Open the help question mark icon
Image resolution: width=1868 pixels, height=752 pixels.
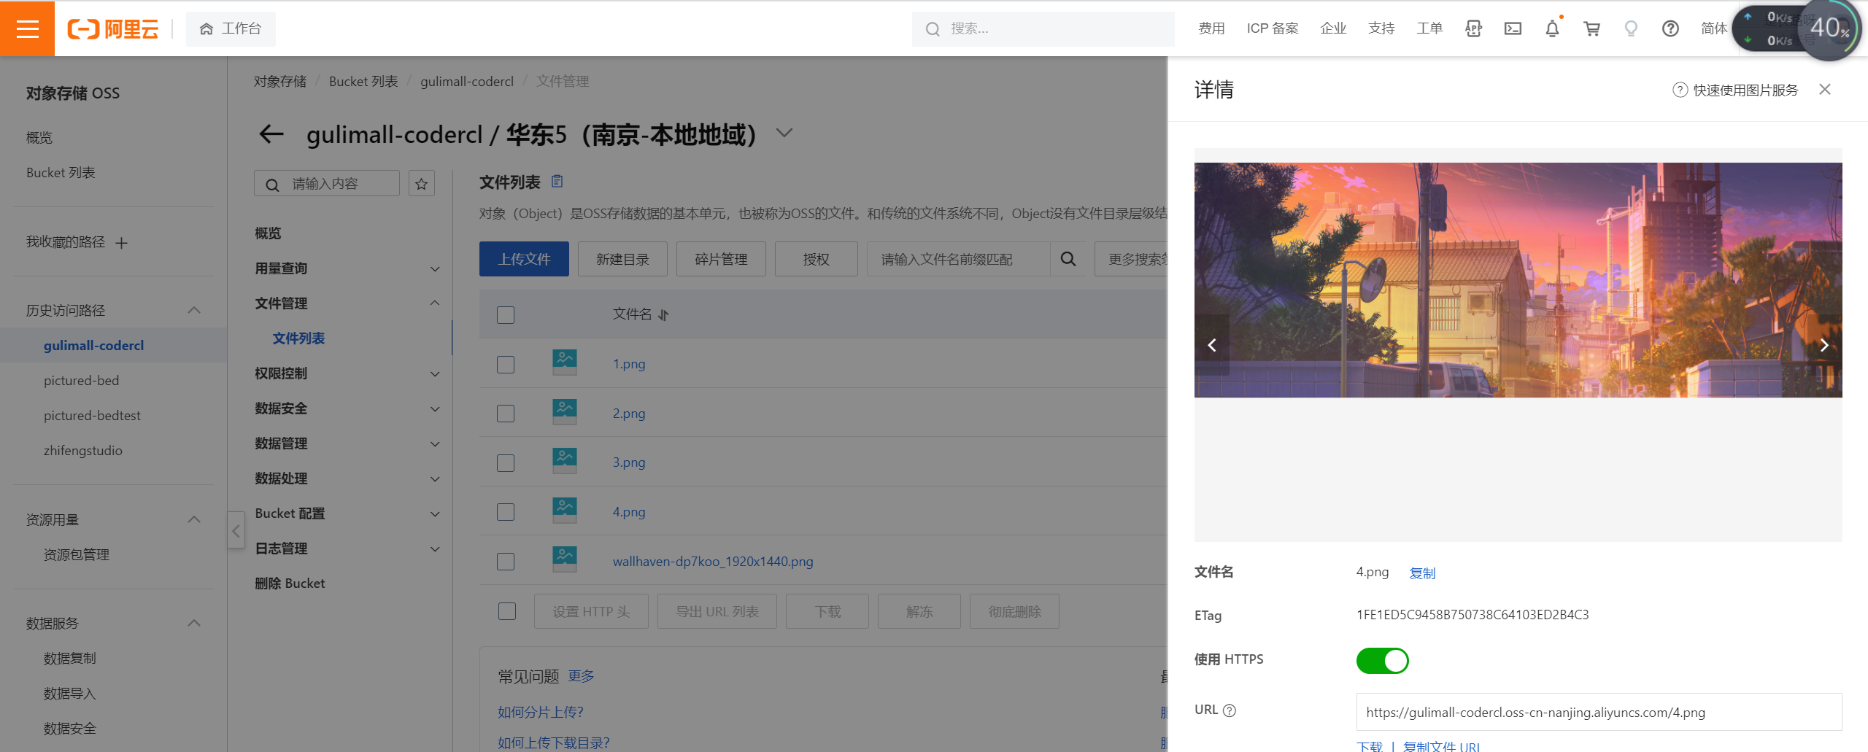click(x=1670, y=28)
